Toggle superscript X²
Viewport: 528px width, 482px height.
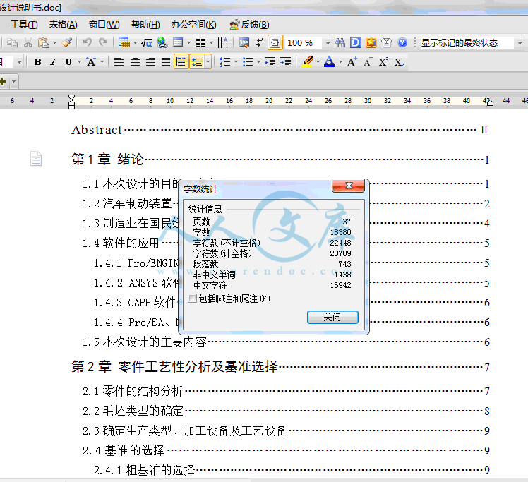pyautogui.click(x=383, y=62)
